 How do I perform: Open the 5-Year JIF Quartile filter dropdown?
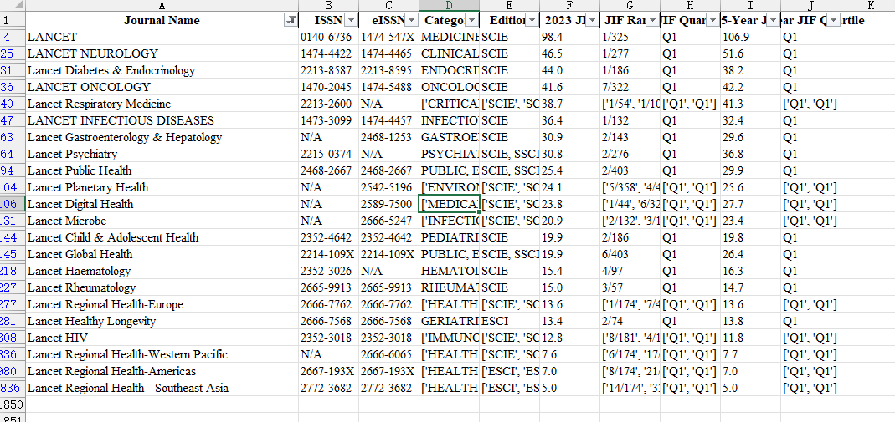833,21
